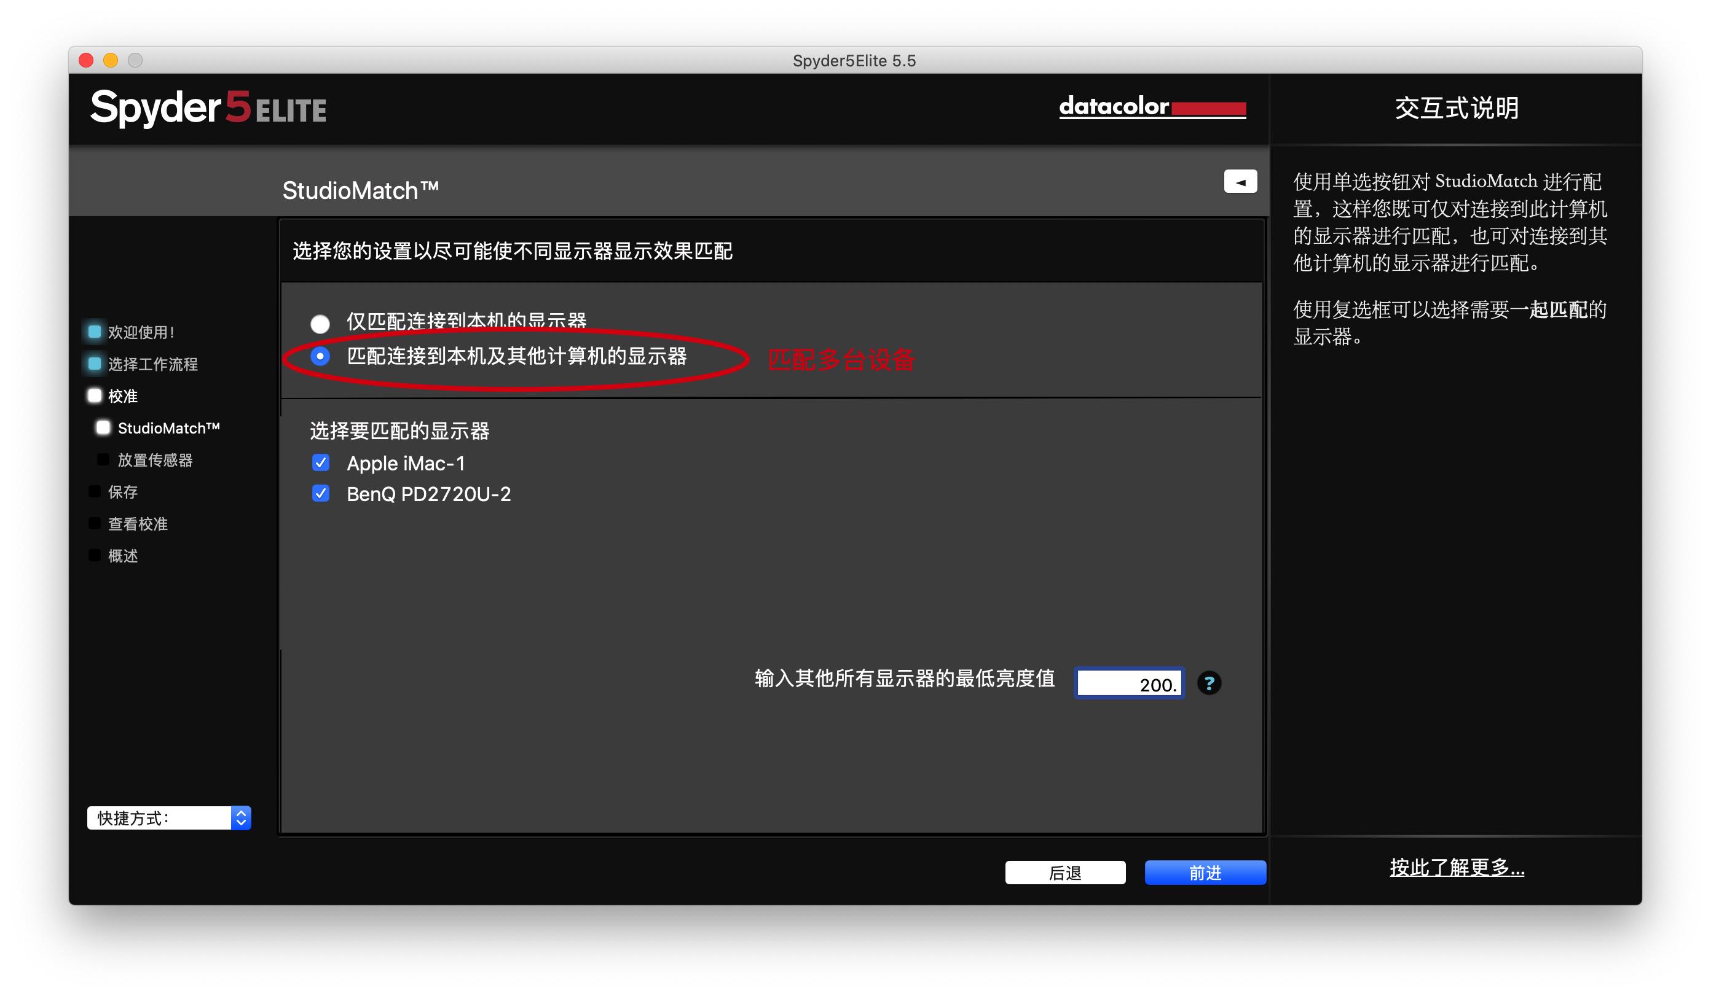Open the 按此了解更多 link
The height and width of the screenshot is (996, 1711).
[1457, 867]
